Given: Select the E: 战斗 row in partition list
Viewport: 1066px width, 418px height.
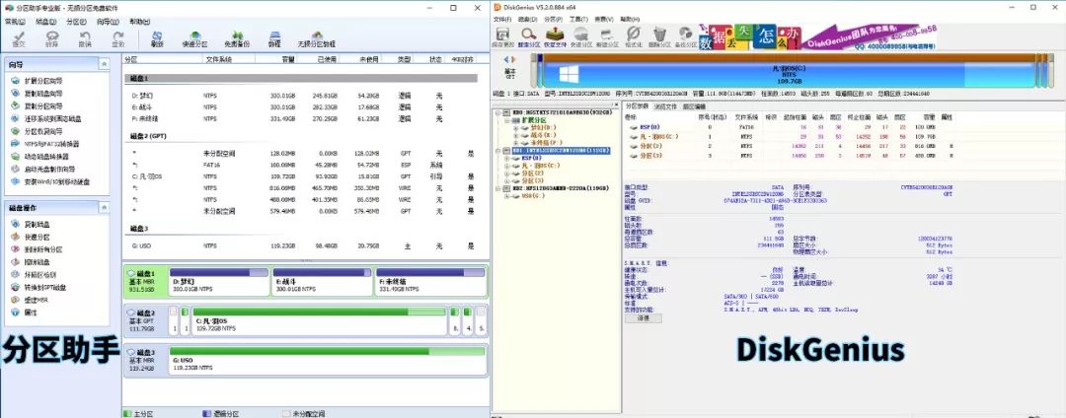Looking at the screenshot, I should (x=305, y=106).
